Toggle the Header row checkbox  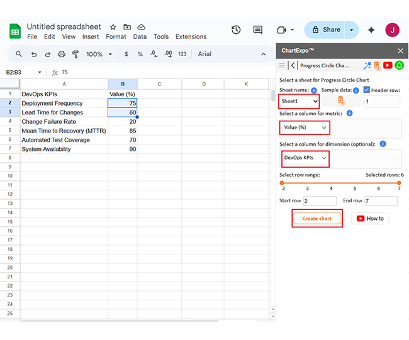tap(366, 90)
